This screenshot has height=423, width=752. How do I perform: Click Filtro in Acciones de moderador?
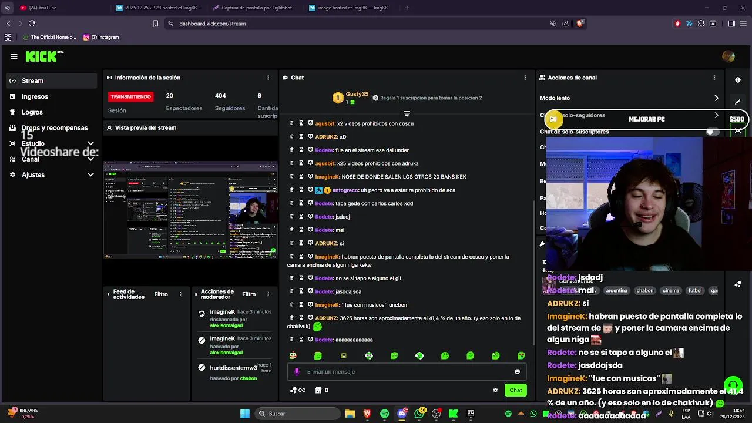click(249, 294)
